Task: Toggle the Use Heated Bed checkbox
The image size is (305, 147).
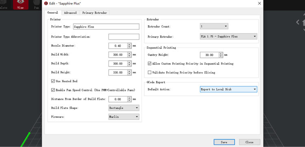Action: pos(53,81)
